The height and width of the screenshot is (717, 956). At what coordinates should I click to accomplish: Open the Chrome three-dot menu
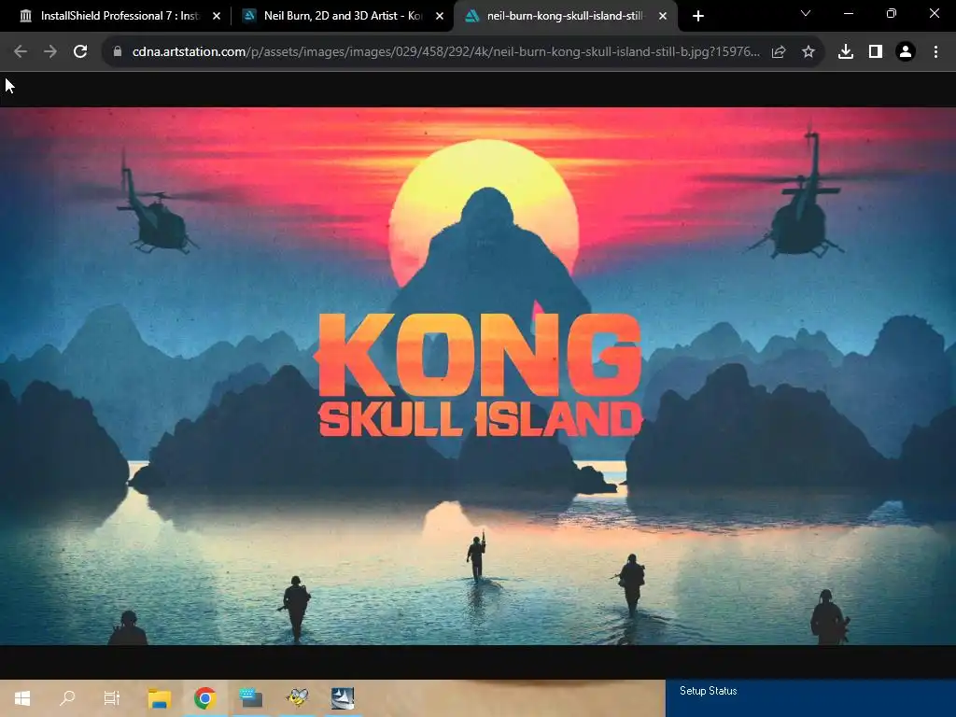935,52
